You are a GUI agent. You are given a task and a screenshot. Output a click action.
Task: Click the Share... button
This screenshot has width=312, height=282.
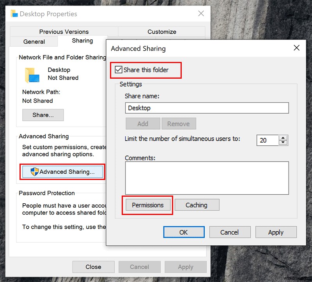[x=43, y=115]
